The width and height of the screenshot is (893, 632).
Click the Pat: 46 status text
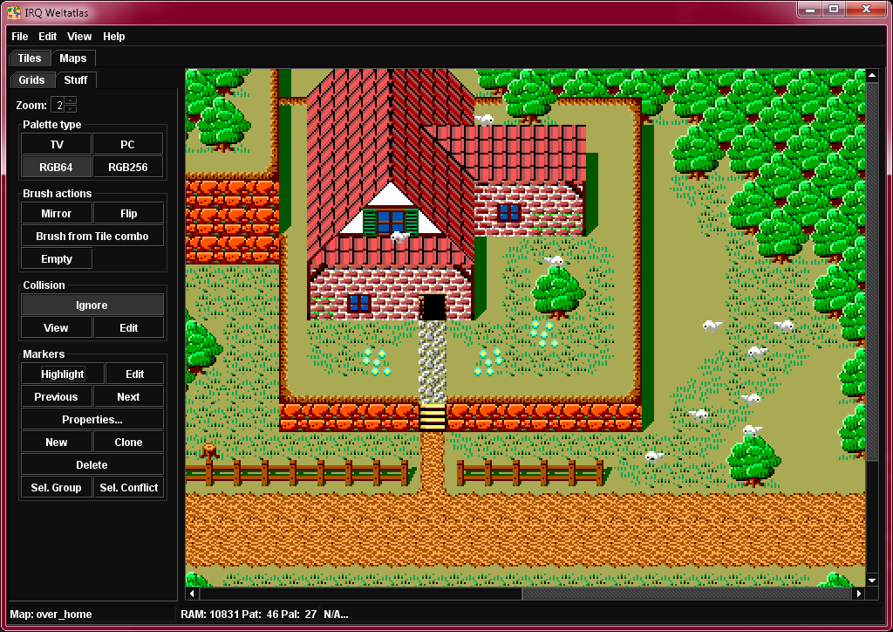pyautogui.click(x=258, y=615)
